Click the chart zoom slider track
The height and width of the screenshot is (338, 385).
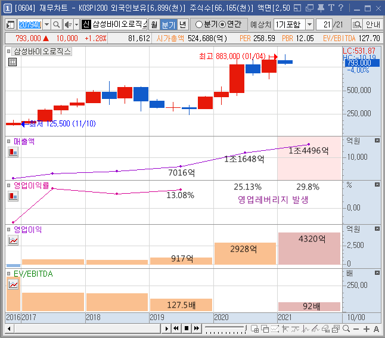(225, 329)
